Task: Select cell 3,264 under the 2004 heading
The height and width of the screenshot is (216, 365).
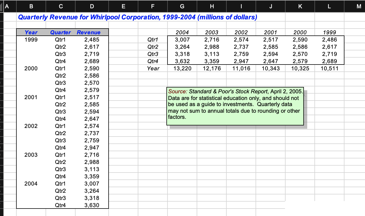Action: click(182, 47)
